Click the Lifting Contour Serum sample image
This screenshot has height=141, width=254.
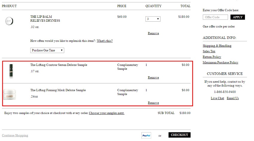(11, 71)
